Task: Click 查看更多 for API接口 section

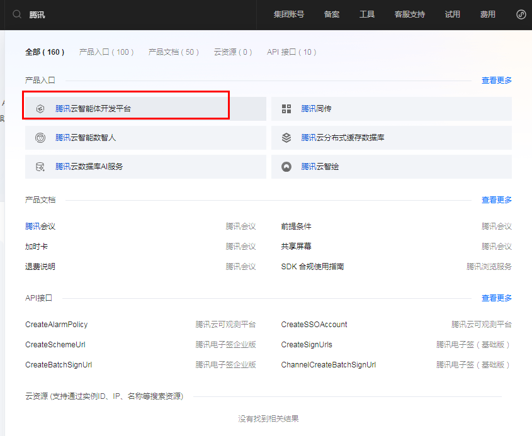Action: 496,298
